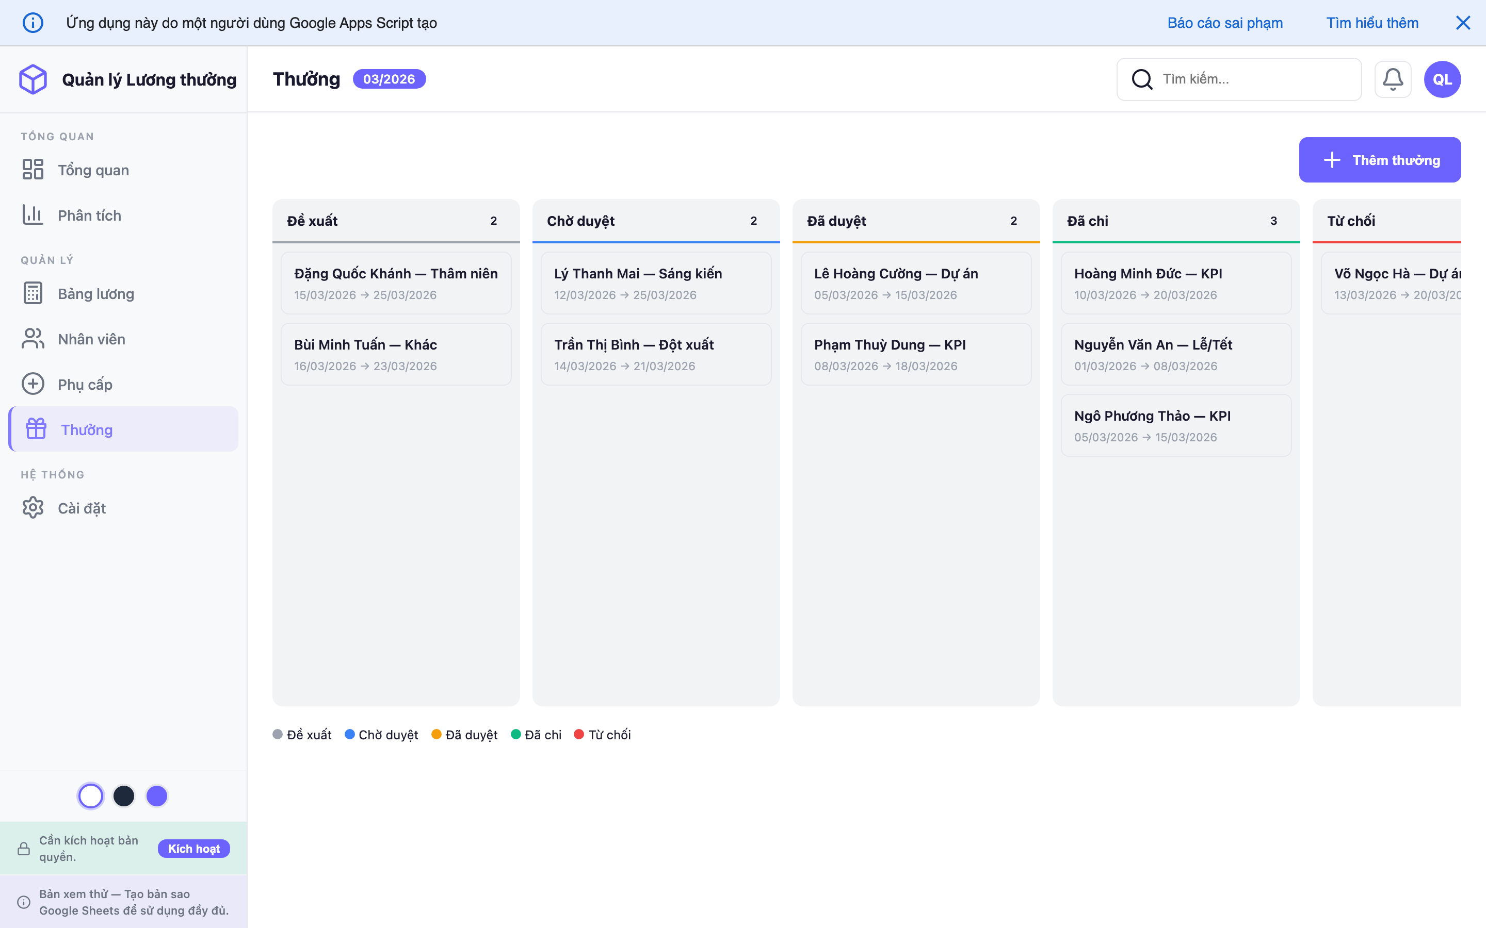The image size is (1486, 928).
Task: Click the Bảng lương calculator icon
Action: (x=33, y=293)
